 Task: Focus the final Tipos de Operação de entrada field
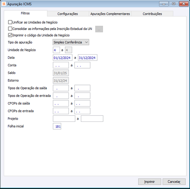[82, 96]
